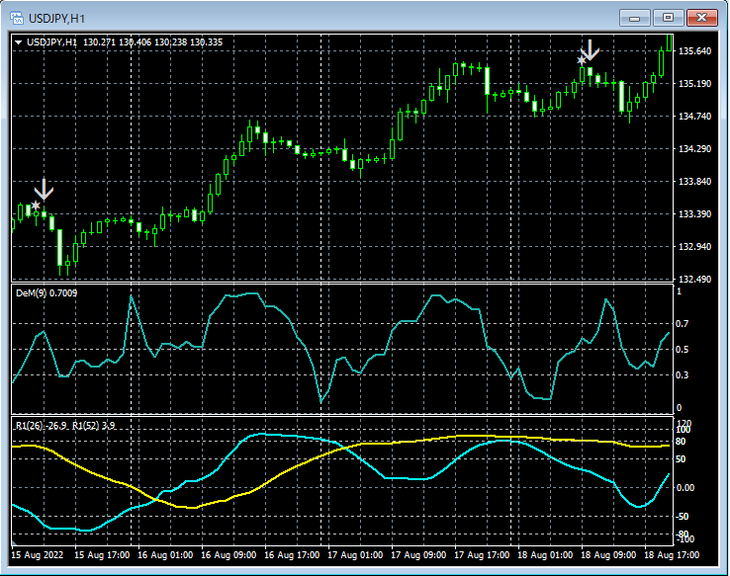The image size is (730, 576).
Task: Maximize the USDJPY,H1 chart window
Action: tap(668, 18)
